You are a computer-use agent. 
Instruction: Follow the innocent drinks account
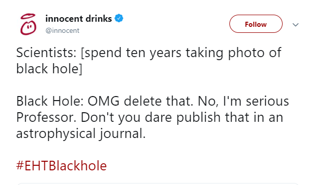pyautogui.click(x=256, y=24)
